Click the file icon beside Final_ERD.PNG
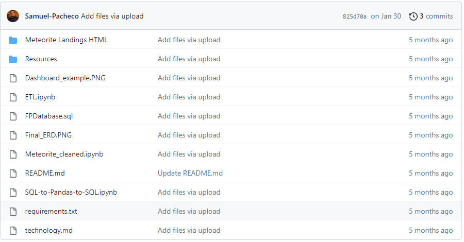 click(13, 135)
